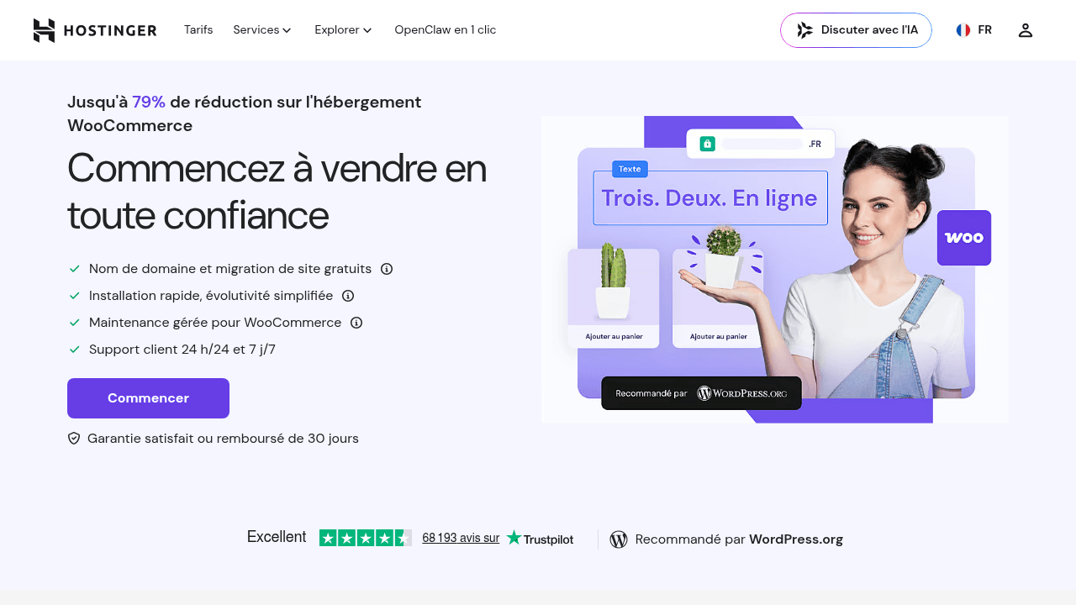This screenshot has height=605, width=1076.
Task: Click Recommandé par WordPress.org text
Action: point(739,539)
